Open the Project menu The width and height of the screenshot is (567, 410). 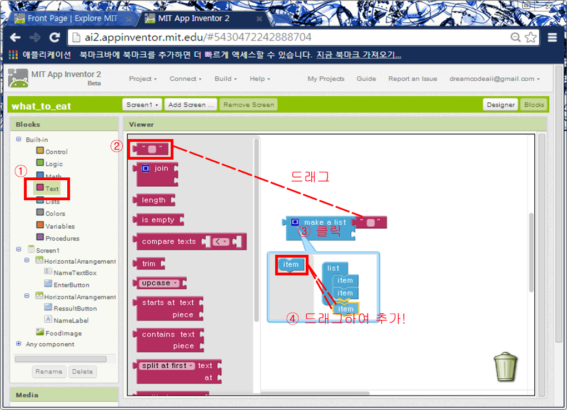click(143, 78)
